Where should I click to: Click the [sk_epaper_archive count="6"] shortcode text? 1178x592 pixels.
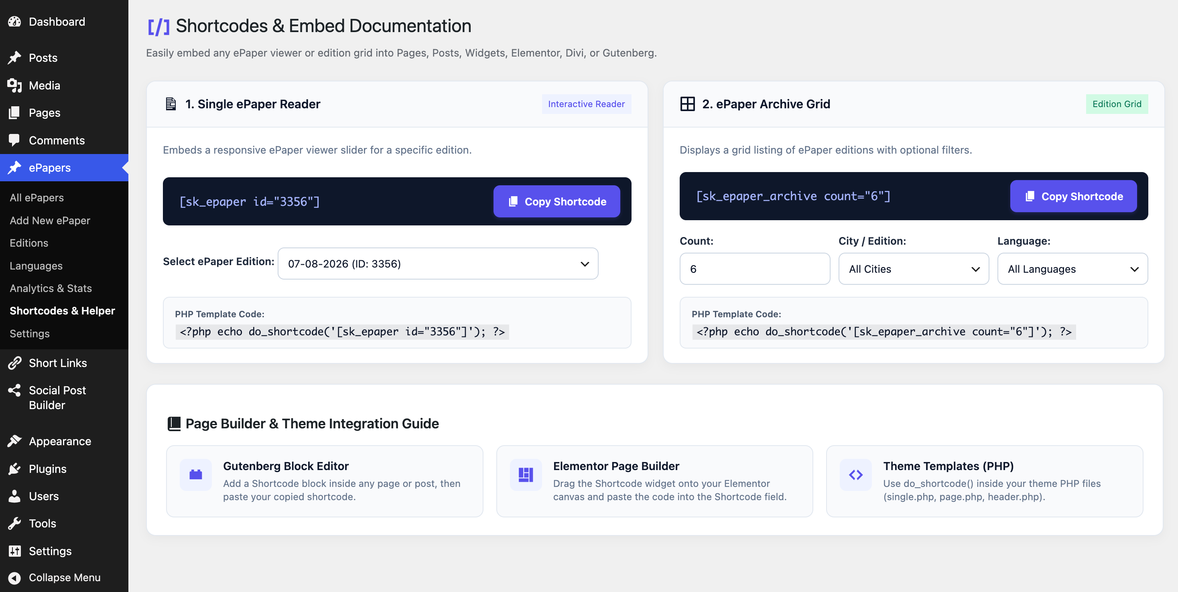(x=793, y=196)
